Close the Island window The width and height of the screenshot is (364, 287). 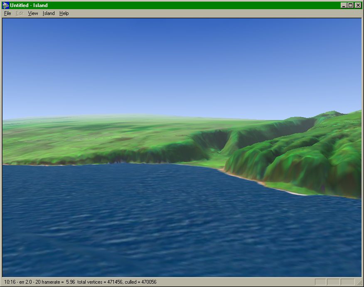(x=358, y=5)
